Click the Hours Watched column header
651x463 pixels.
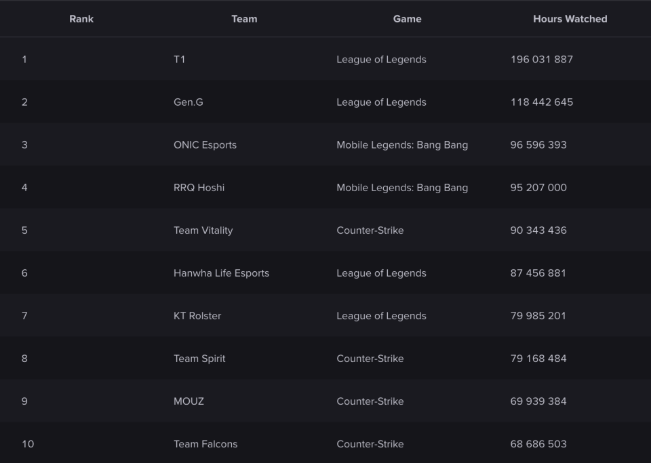(570, 19)
